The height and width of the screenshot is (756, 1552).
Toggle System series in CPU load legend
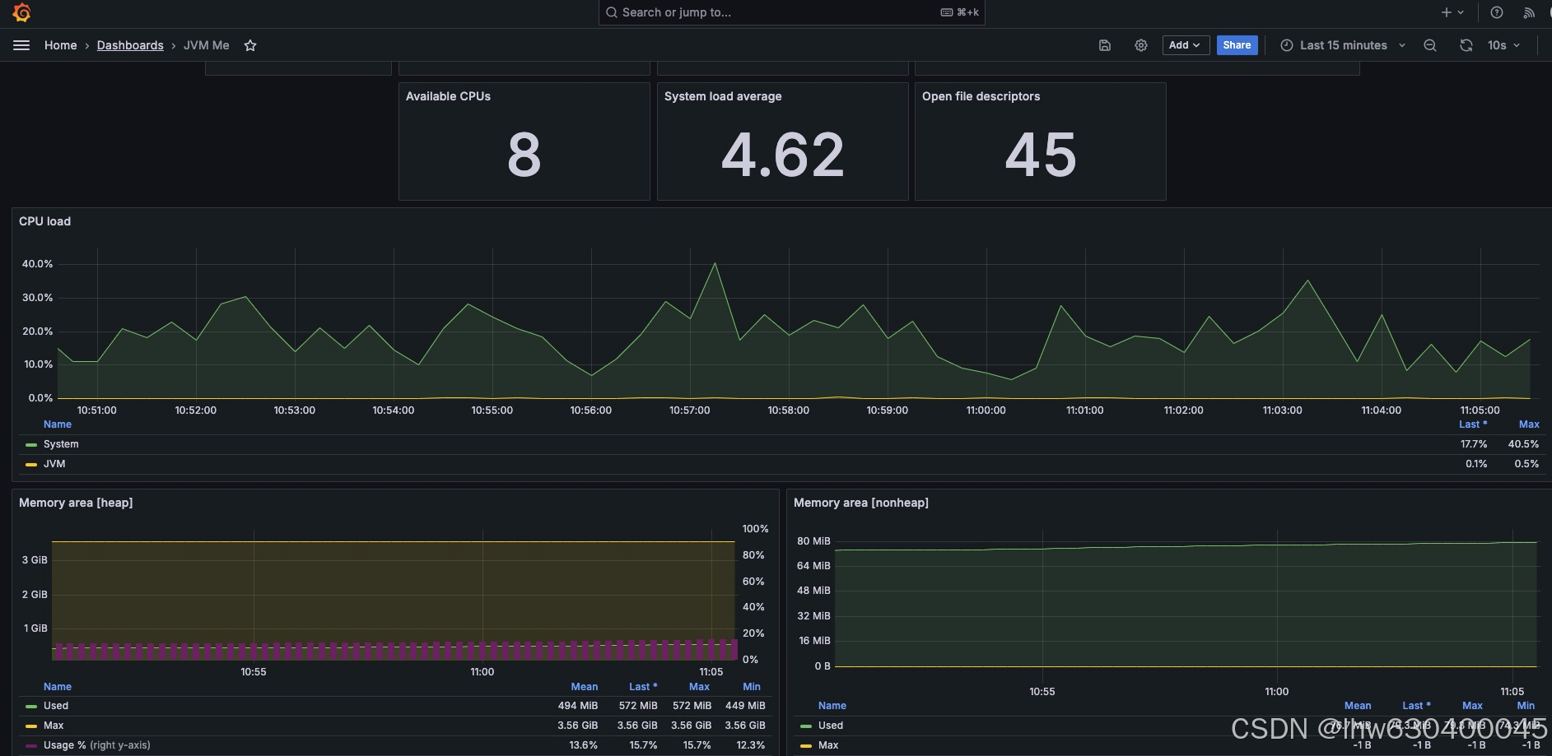click(61, 444)
